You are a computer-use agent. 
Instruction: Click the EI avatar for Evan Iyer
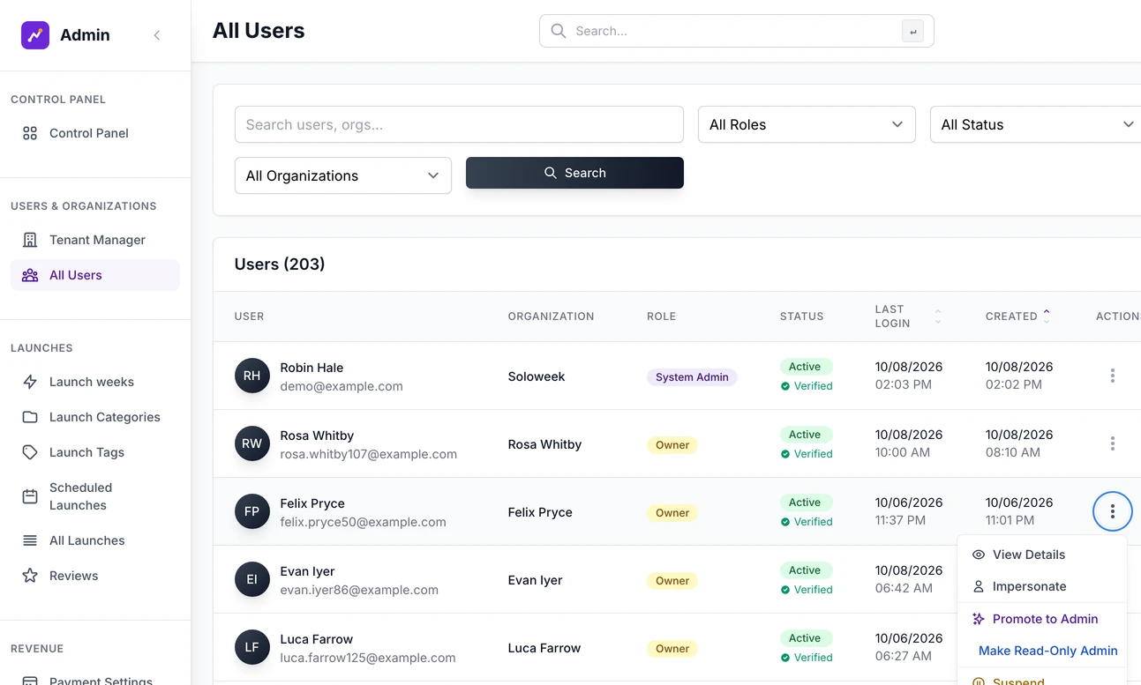251,579
